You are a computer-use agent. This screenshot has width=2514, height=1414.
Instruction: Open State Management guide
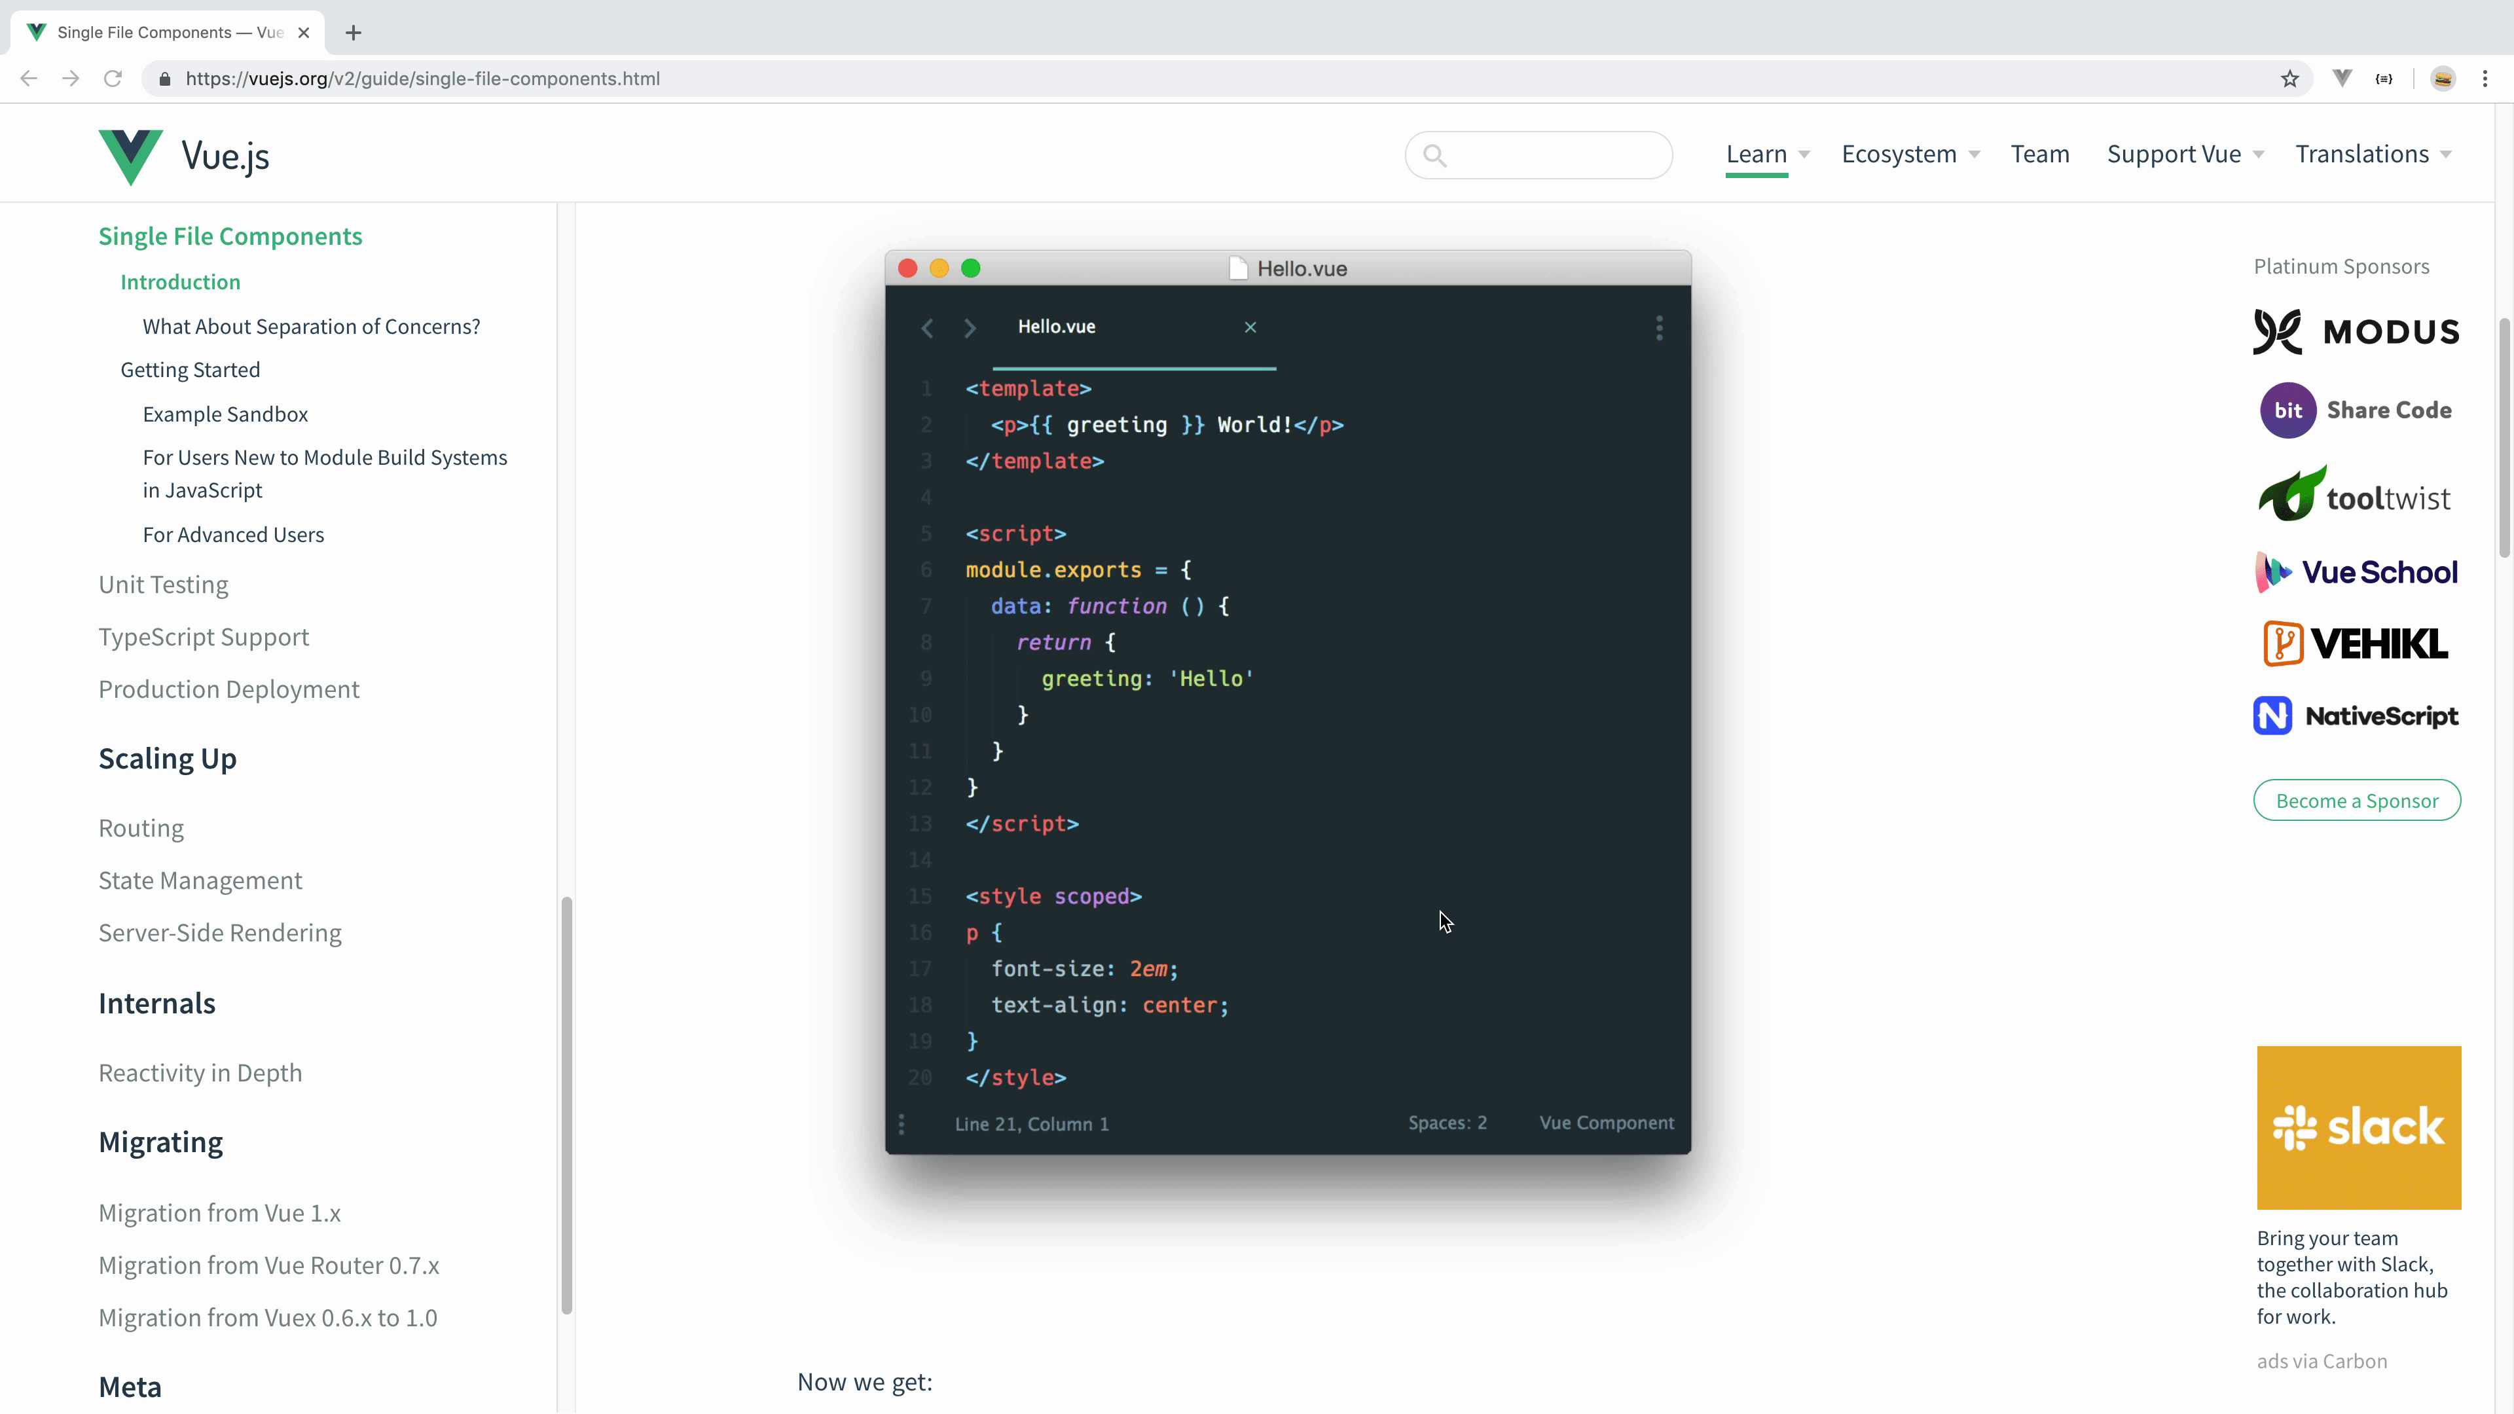[200, 880]
